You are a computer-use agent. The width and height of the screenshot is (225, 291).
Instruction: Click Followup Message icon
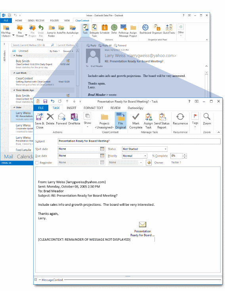124,31
